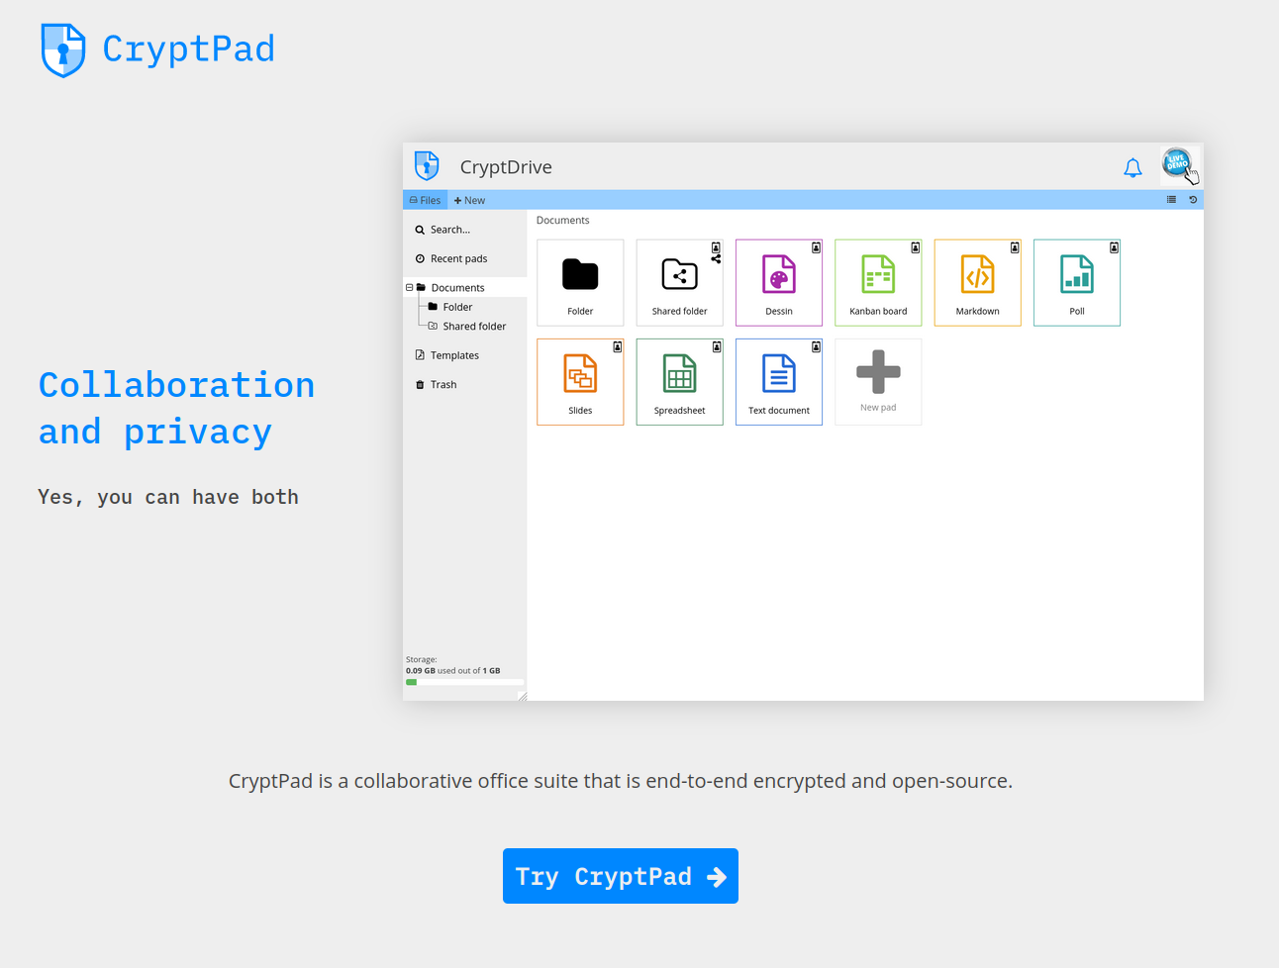This screenshot has height=968, width=1279.
Task: Click the CryptPad shield logo at page top
Action: coord(63,49)
